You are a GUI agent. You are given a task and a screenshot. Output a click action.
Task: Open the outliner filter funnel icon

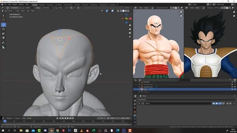pyautogui.click(x=230, y=80)
